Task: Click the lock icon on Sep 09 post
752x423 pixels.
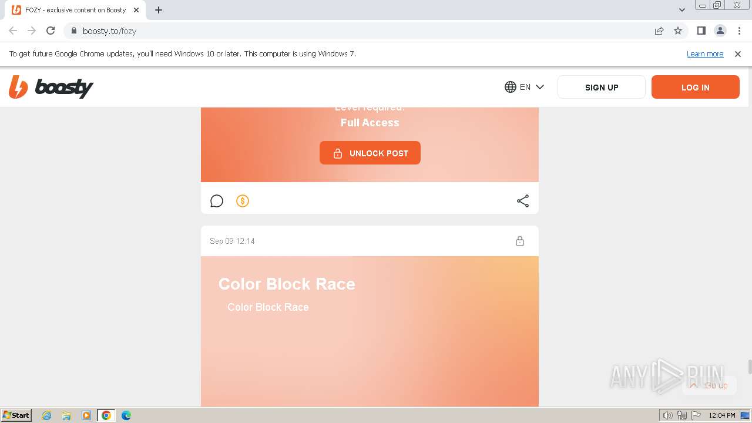Action: (520, 241)
